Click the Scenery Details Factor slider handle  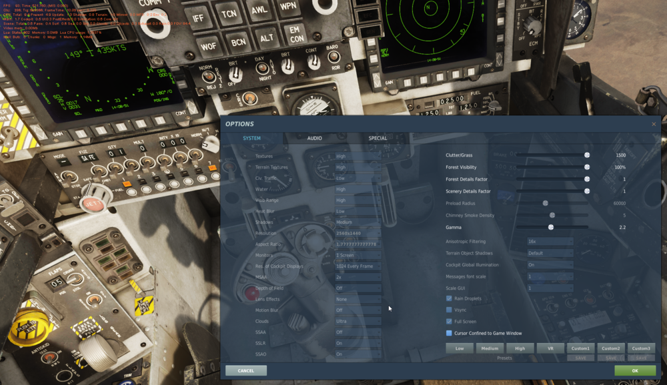[x=587, y=191]
